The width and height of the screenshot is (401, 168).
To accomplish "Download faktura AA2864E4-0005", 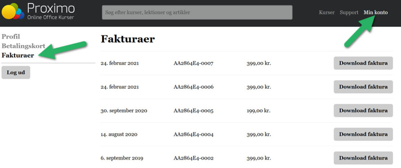I will (363, 111).
